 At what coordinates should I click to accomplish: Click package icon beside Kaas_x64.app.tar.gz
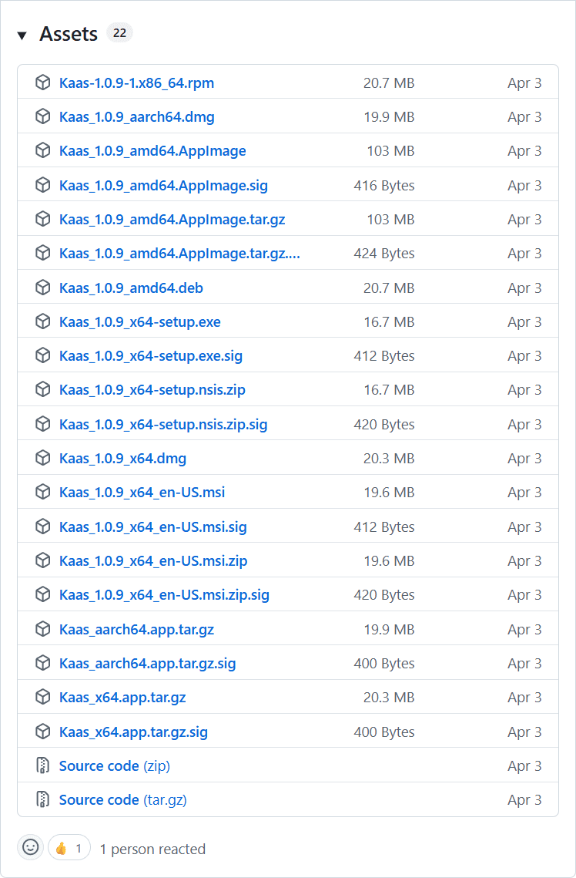[x=42, y=697]
